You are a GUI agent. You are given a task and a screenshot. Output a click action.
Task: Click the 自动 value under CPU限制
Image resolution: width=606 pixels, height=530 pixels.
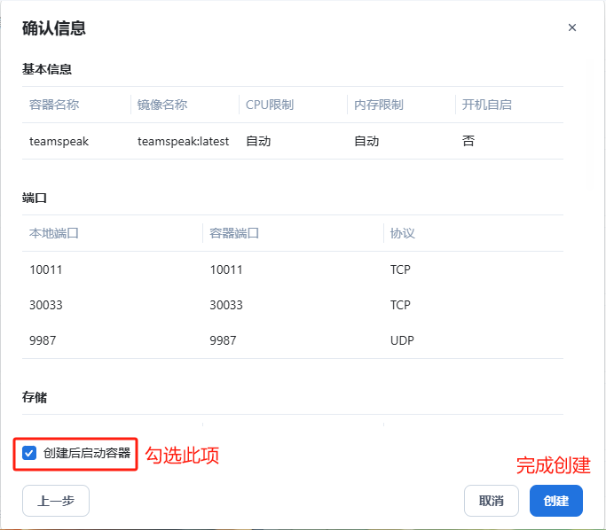tap(258, 141)
